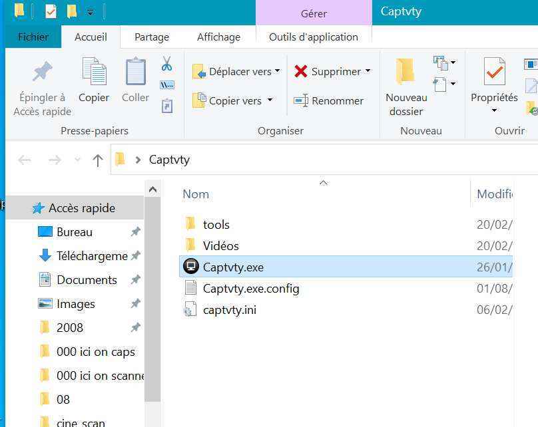Click the captvty.ini file icon
The image size is (538, 427).
(x=190, y=309)
